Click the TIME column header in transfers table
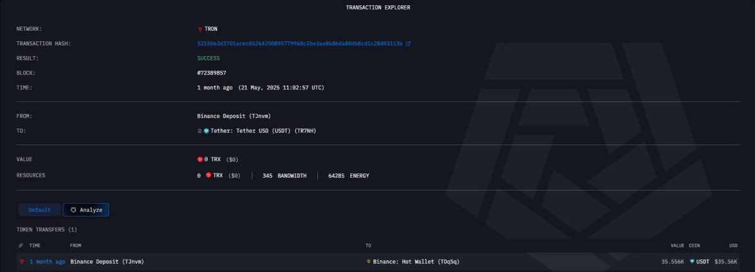Image resolution: width=755 pixels, height=272 pixels. (35, 246)
